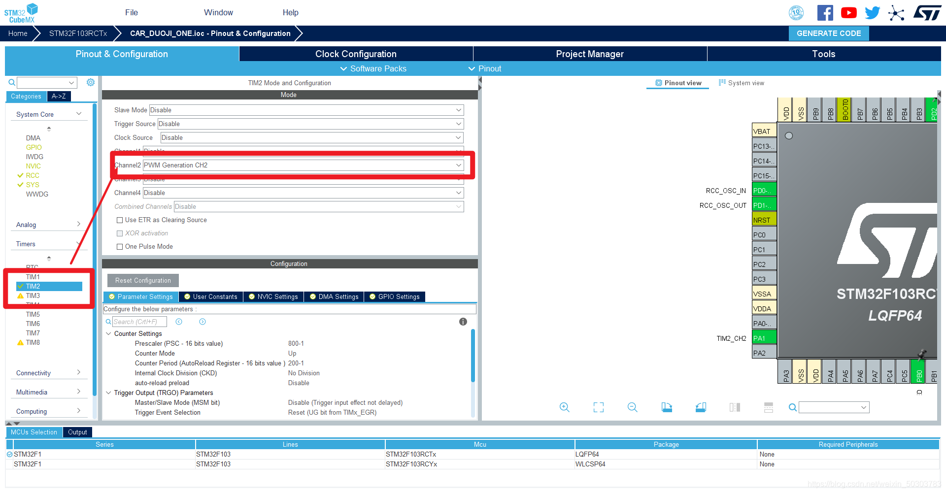Open the Facebook icon link
Image resolution: width=946 pixels, height=493 pixels.
pos(825,13)
